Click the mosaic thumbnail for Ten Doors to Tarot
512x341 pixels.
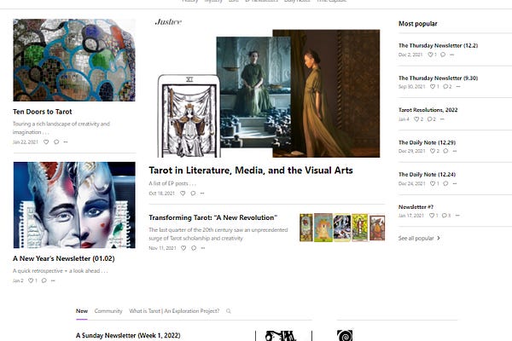[74, 60]
